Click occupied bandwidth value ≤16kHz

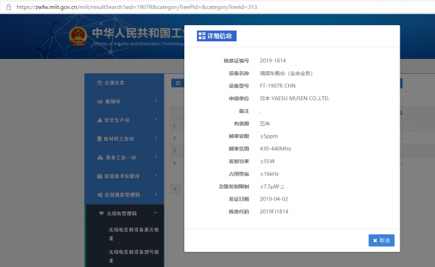[x=269, y=174]
